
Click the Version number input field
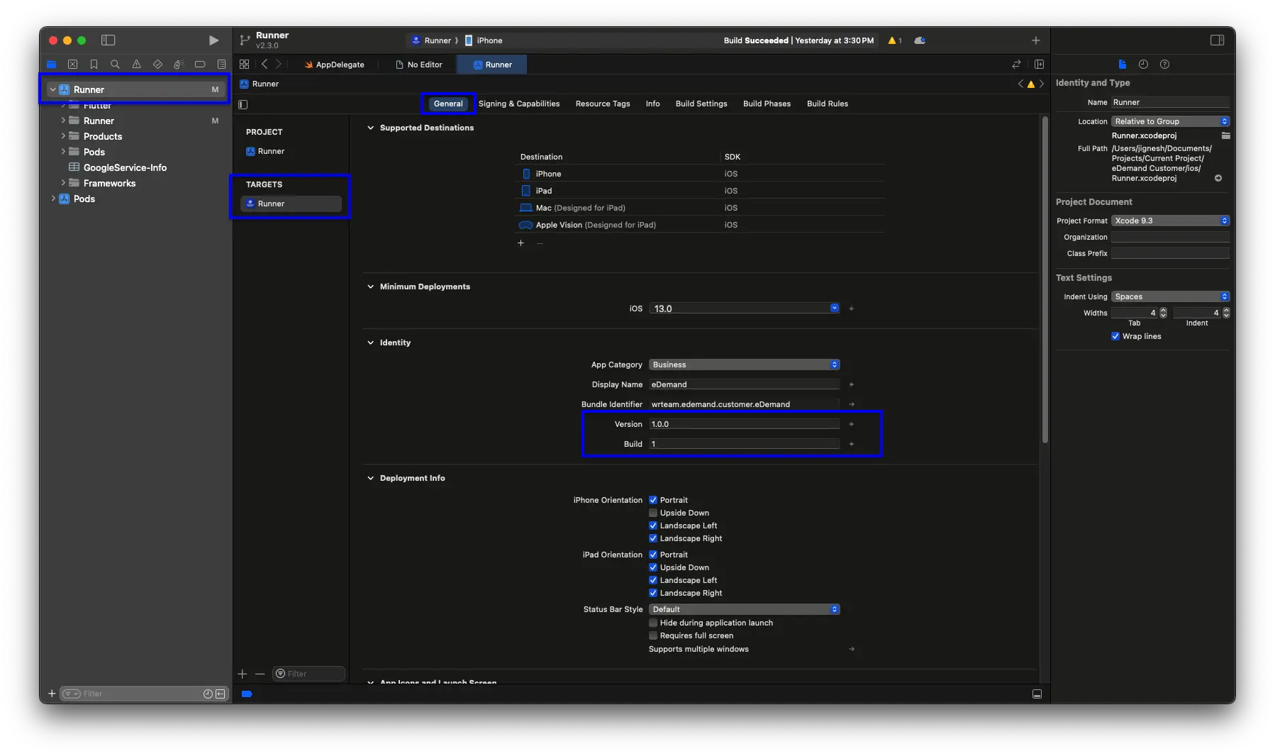pyautogui.click(x=743, y=424)
